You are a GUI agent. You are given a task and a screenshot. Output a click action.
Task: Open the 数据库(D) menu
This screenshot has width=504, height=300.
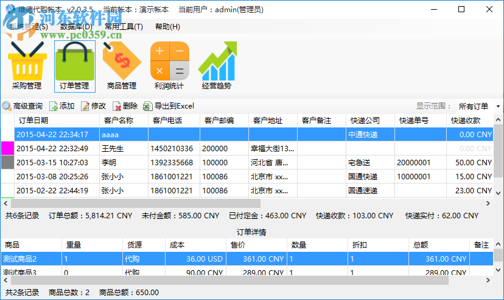point(76,27)
